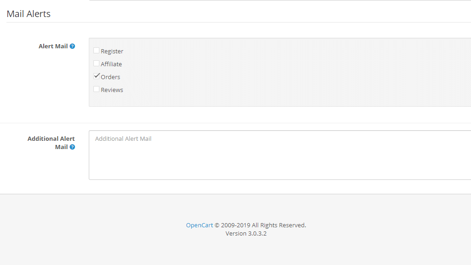This screenshot has height=265, width=471.
Task: Tick the Affiliate alert checkbox
Action: point(97,63)
